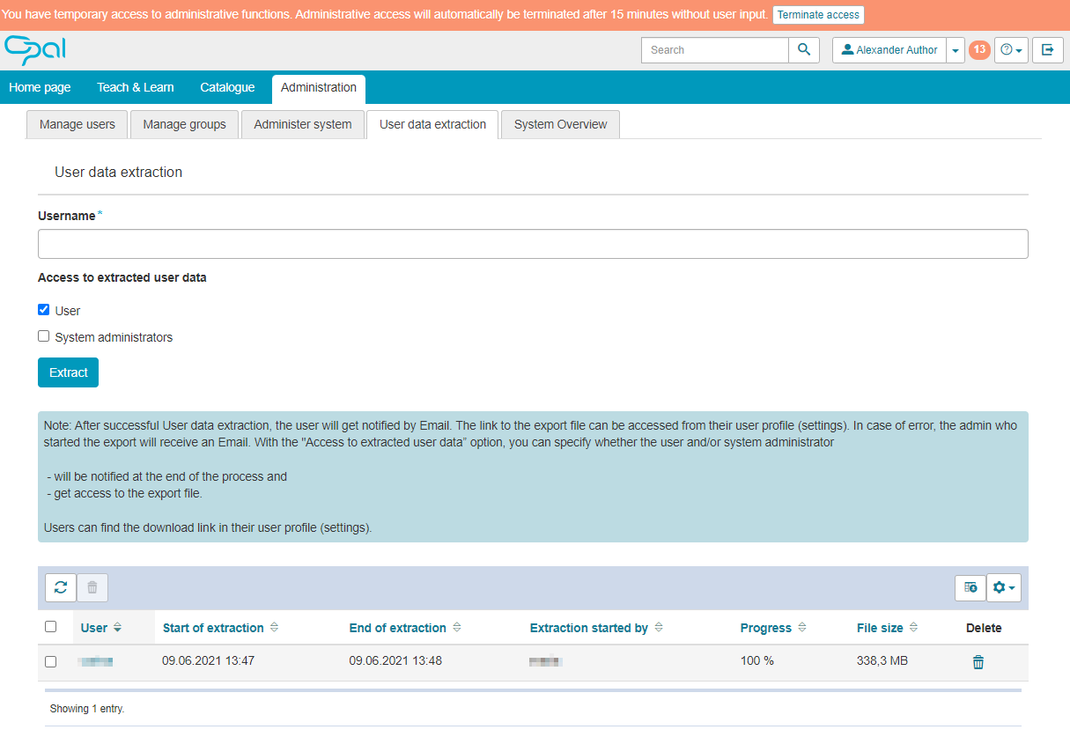
Task: Enable the System administrators checkbox
Action: [x=44, y=336]
